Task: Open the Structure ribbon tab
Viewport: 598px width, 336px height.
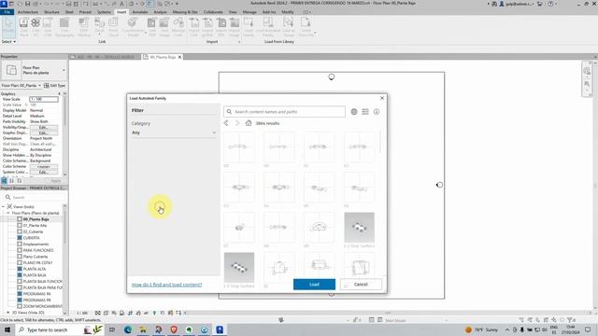Action: 51,12
